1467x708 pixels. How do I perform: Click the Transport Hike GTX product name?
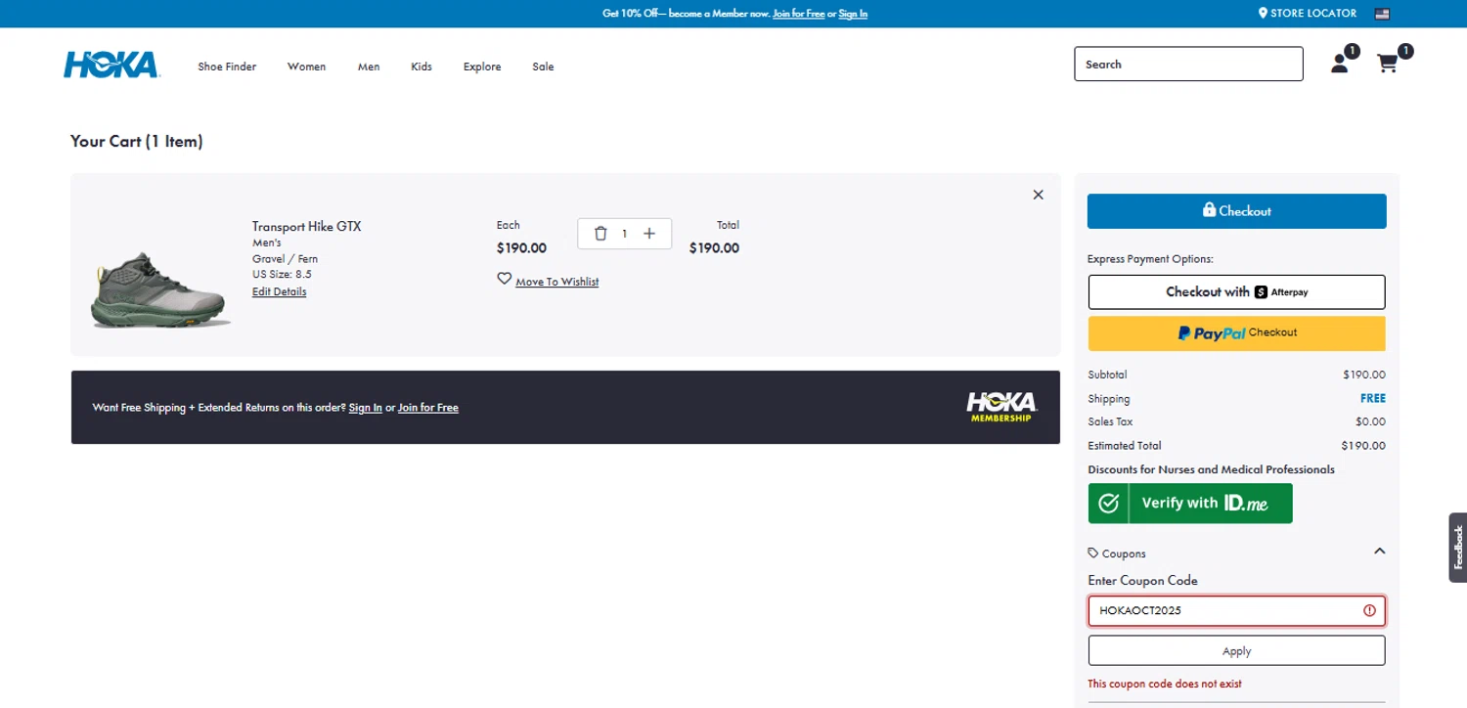306,227
